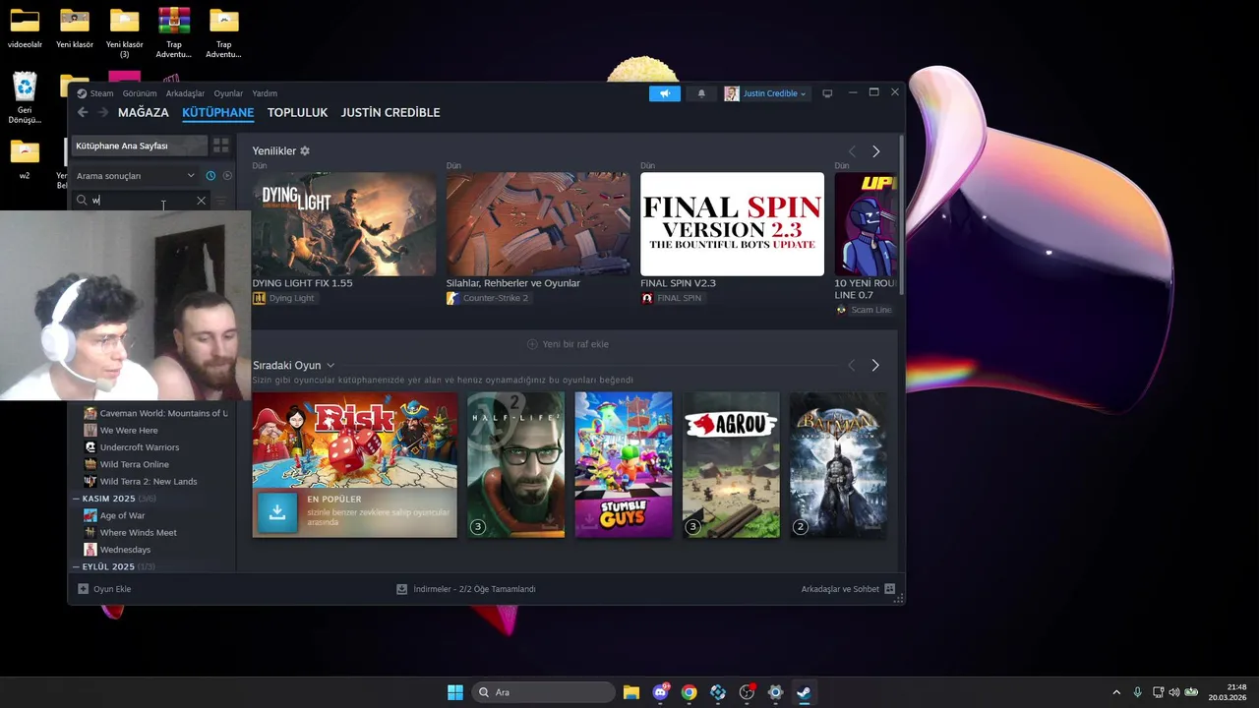Viewport: 1259px width, 708px height.
Task: Switch to the MAĞAZA tab
Action: point(144,112)
